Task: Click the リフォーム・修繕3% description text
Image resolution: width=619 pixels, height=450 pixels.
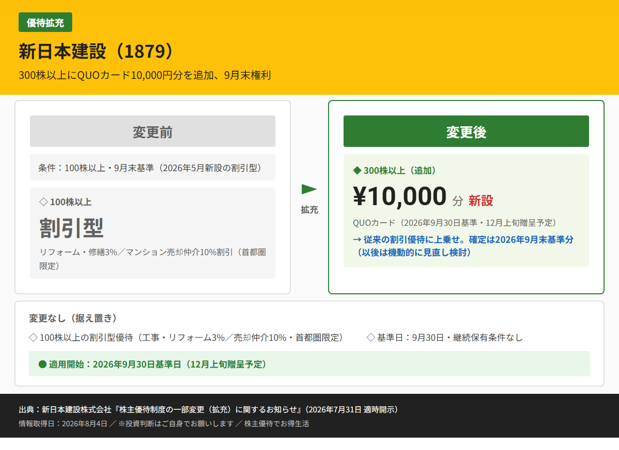Action: pyautogui.click(x=153, y=259)
